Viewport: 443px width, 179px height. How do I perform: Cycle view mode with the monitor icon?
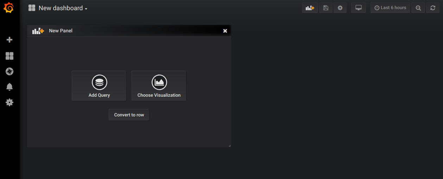click(358, 8)
